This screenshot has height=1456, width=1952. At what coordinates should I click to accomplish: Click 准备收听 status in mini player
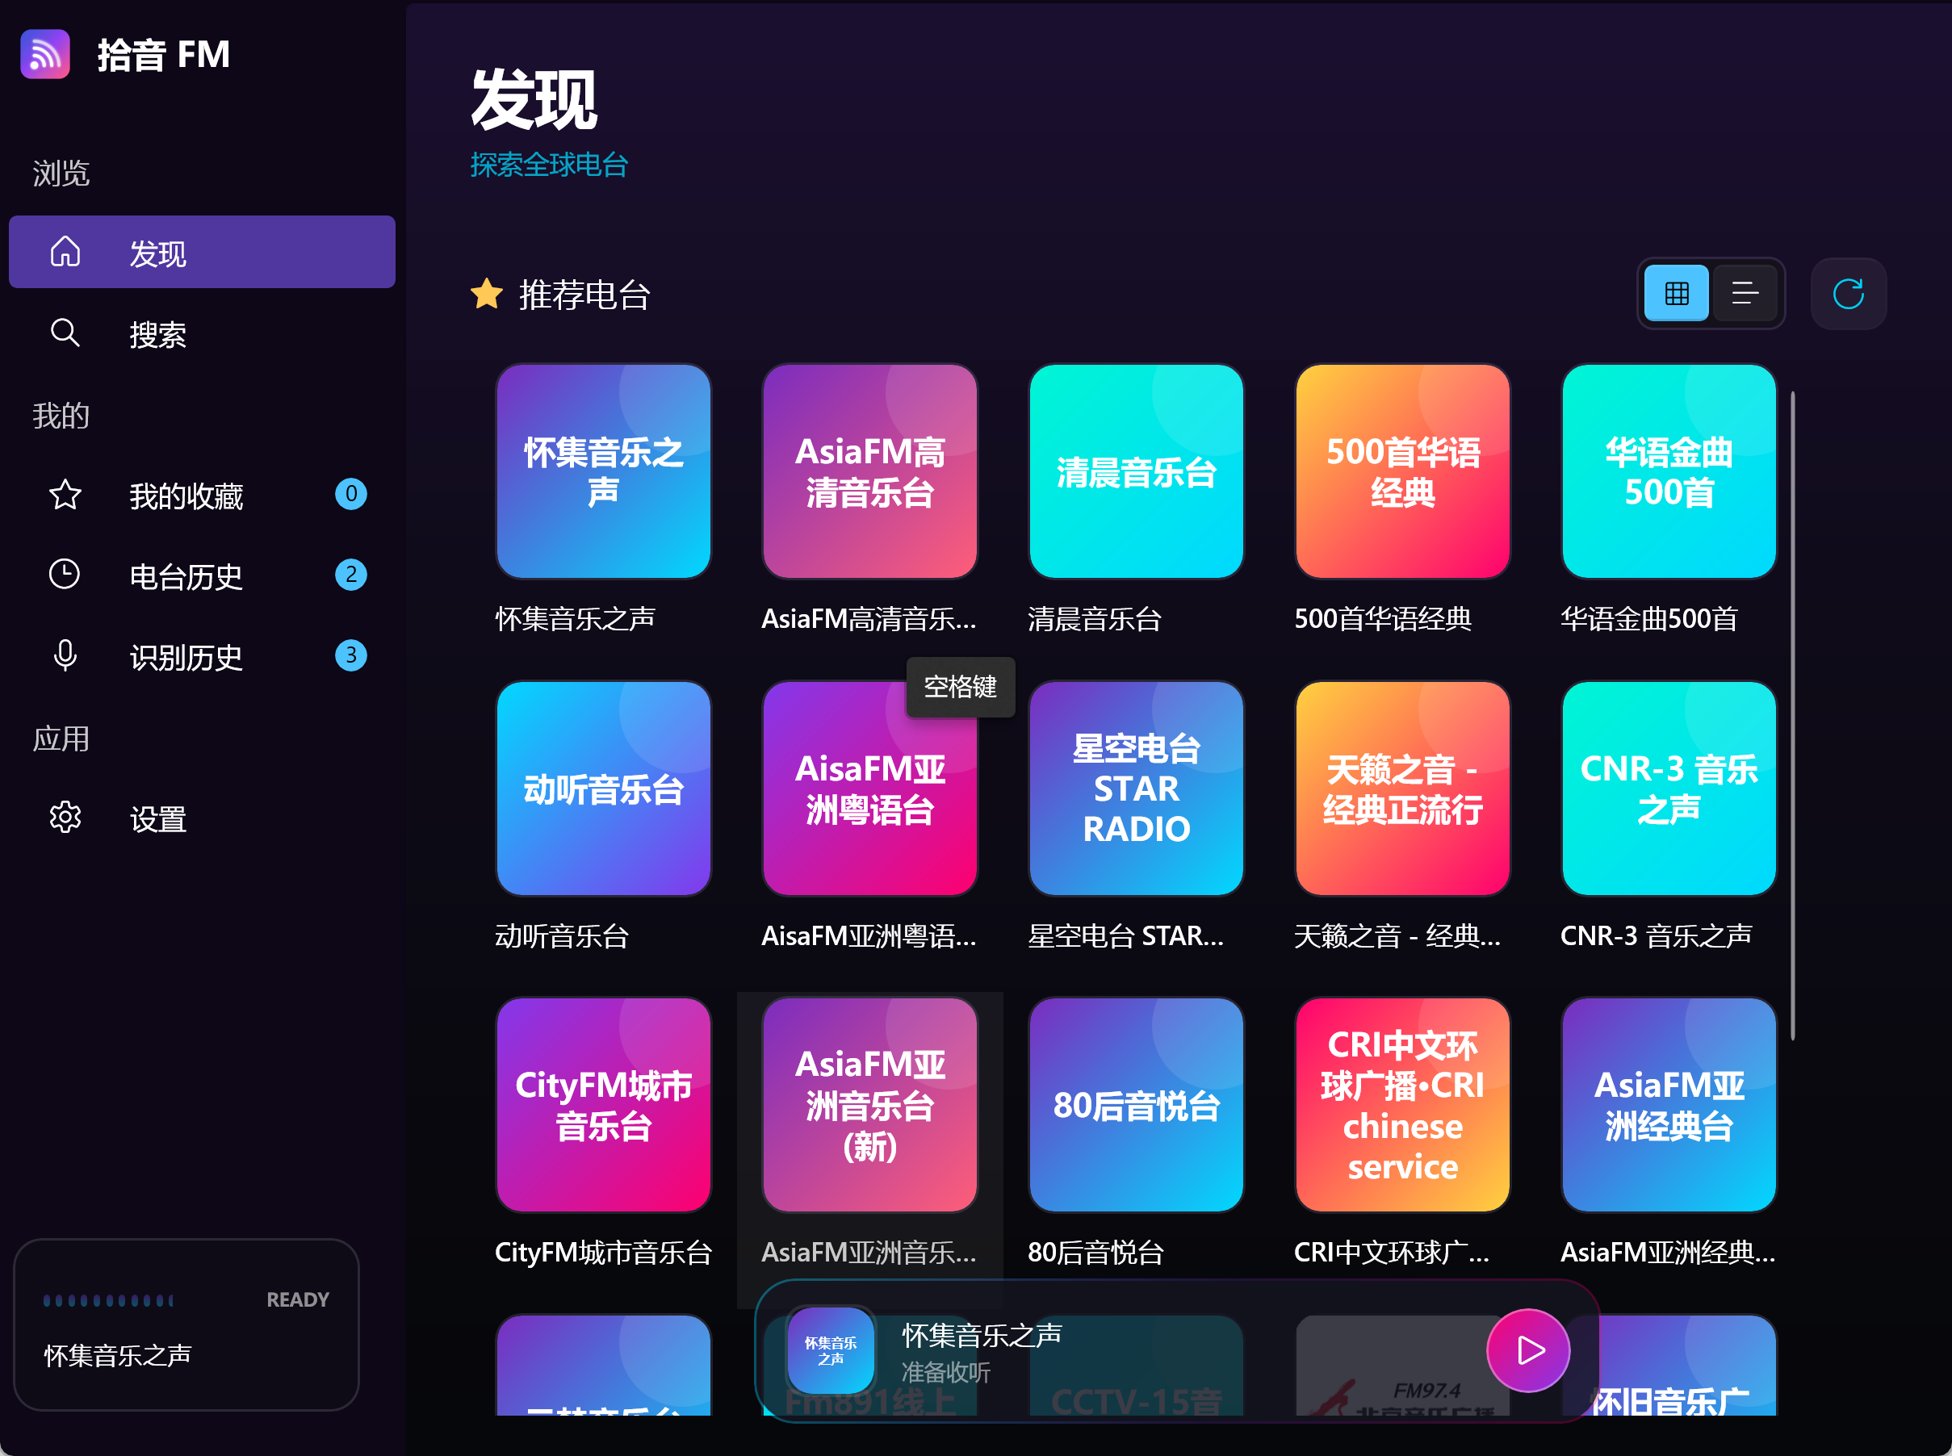945,1372
